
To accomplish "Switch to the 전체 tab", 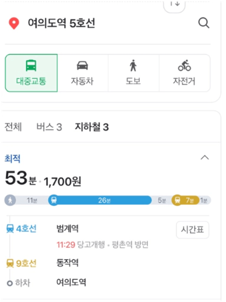I will [13, 127].
